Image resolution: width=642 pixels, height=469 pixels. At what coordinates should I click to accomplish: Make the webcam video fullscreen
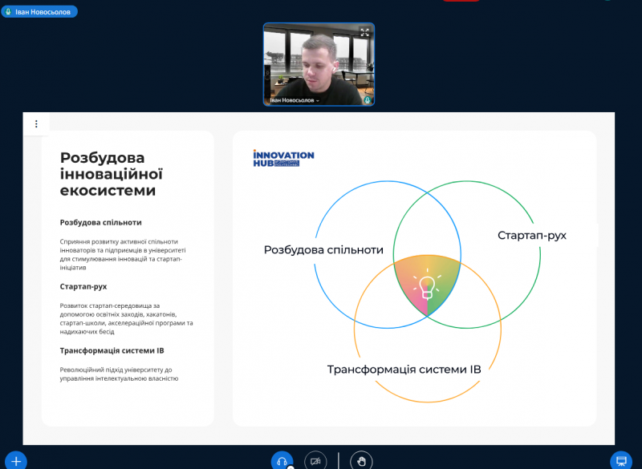pyautogui.click(x=364, y=33)
